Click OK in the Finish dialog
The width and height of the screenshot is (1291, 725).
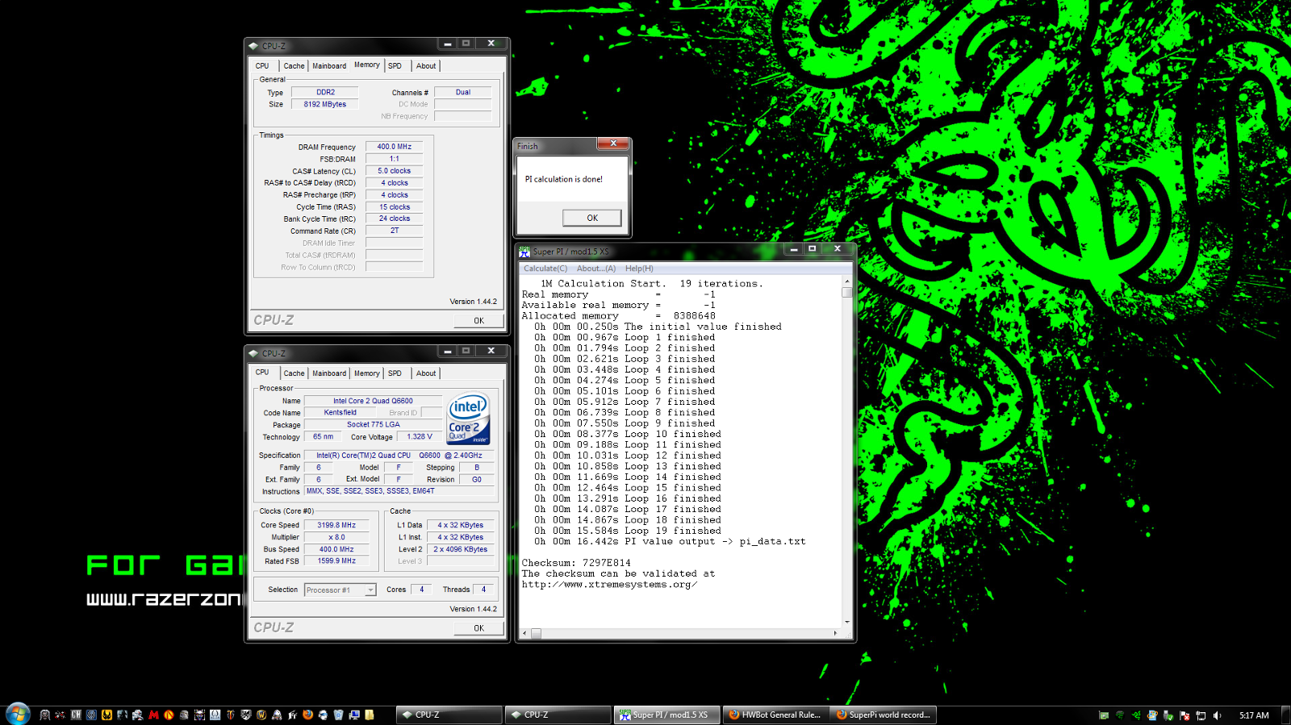point(592,218)
